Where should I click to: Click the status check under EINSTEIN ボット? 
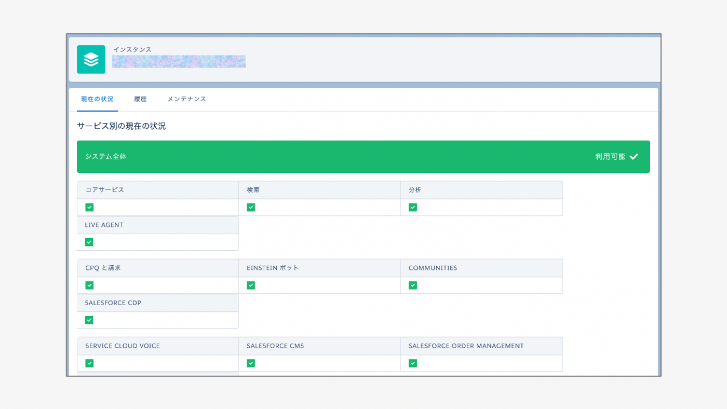[x=251, y=285]
